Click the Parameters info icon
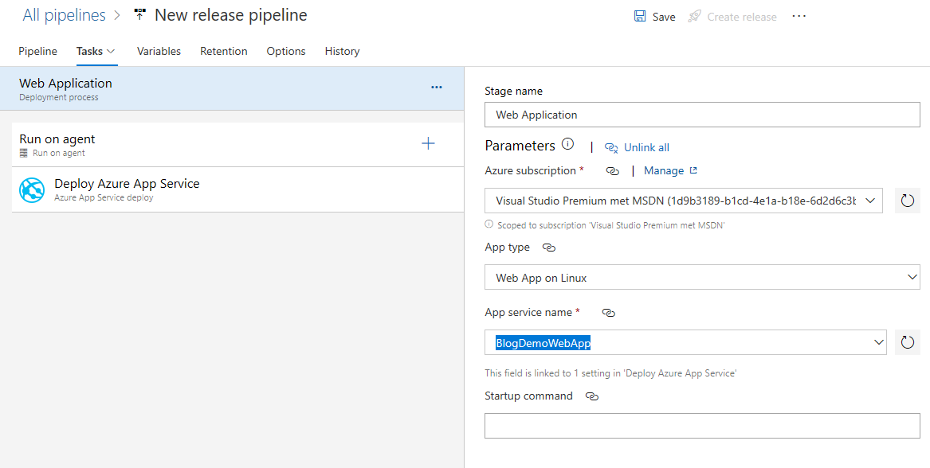The height and width of the screenshot is (468, 930). (567, 144)
